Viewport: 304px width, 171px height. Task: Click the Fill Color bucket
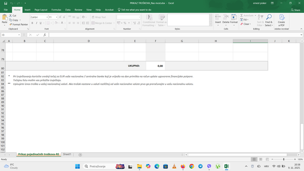tap(56, 23)
